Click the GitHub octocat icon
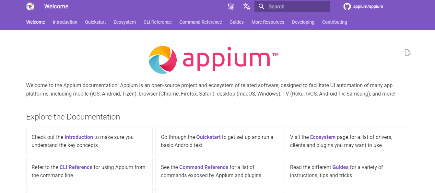The image size is (435, 193). tap(347, 6)
